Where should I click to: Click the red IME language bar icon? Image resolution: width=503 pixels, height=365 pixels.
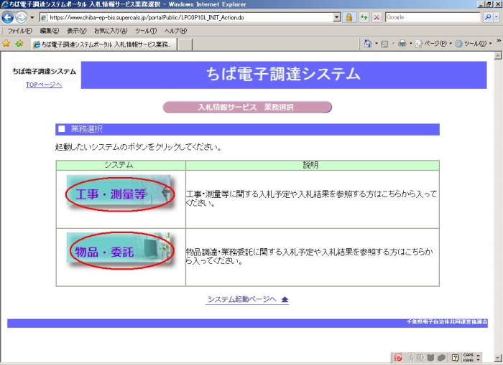pos(398,358)
